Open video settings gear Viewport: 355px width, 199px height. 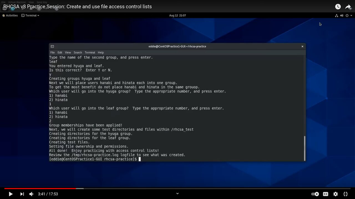[336, 194]
